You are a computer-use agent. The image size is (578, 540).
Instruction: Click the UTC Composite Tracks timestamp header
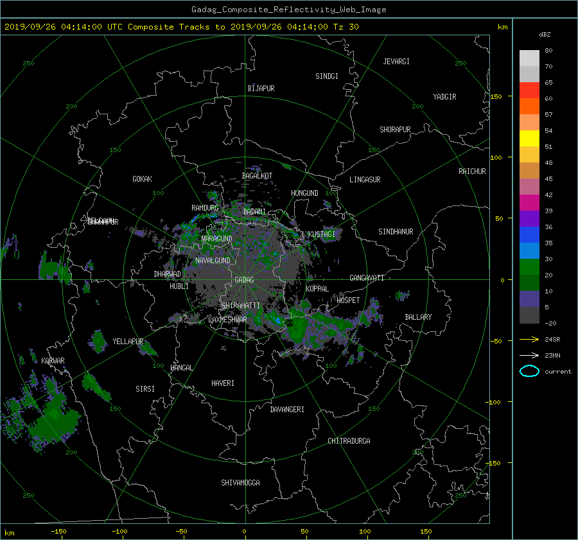tap(181, 27)
